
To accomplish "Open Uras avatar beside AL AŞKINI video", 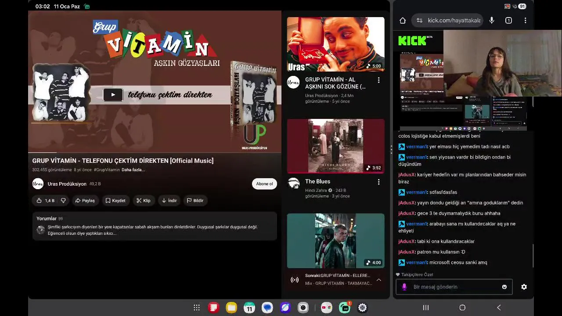I will coord(293,83).
